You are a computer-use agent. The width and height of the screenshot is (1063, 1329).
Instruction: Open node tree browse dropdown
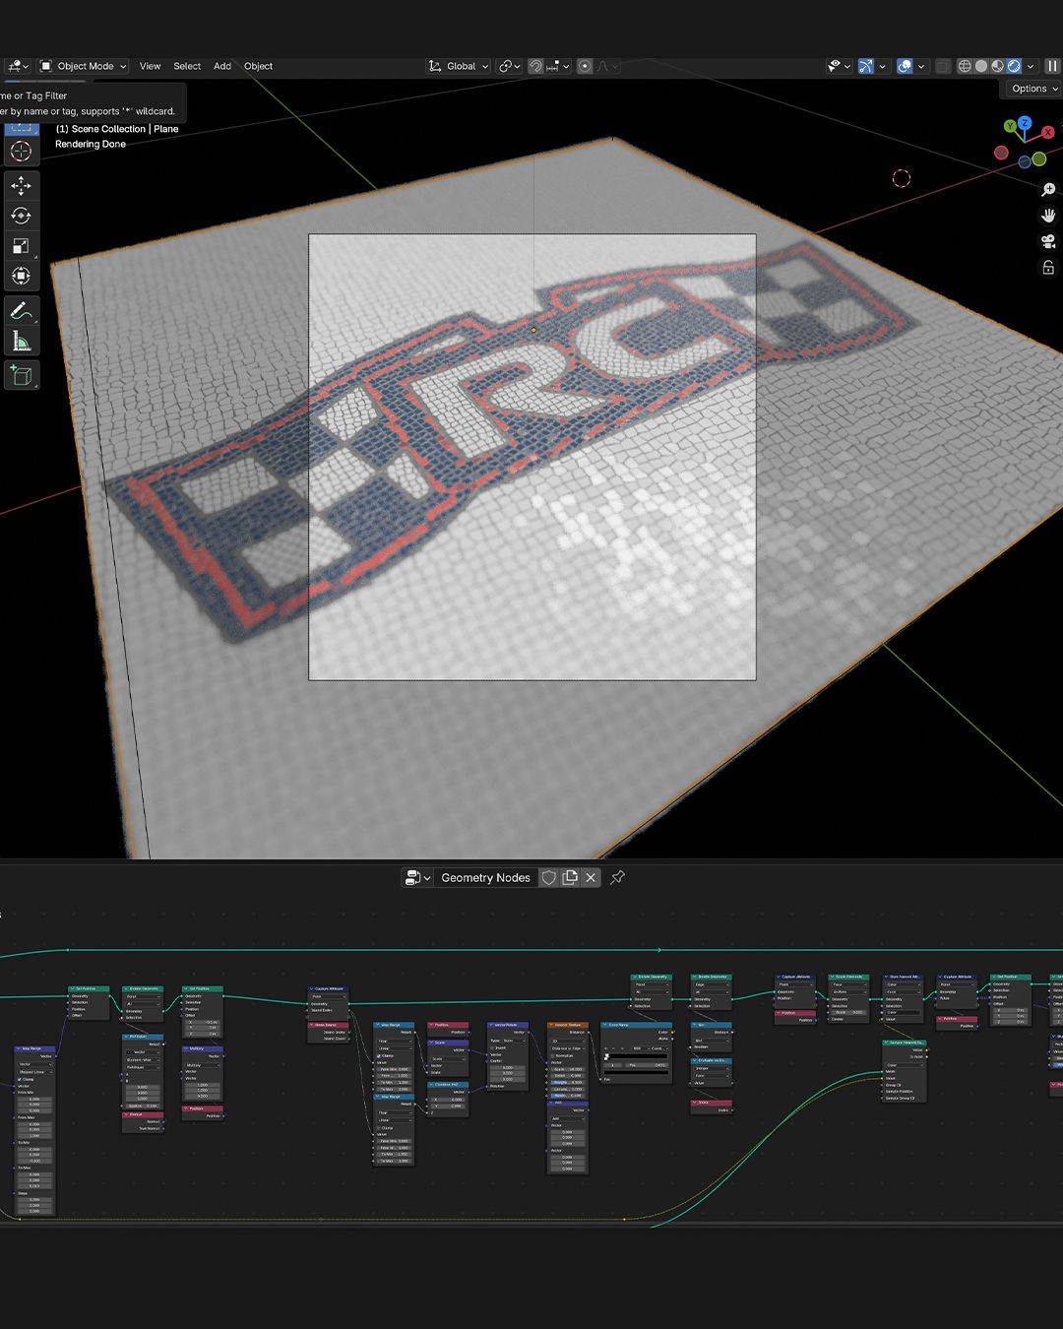(x=418, y=877)
